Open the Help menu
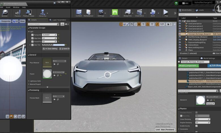The image size is (221, 133). pyautogui.click(x=24, y=7)
